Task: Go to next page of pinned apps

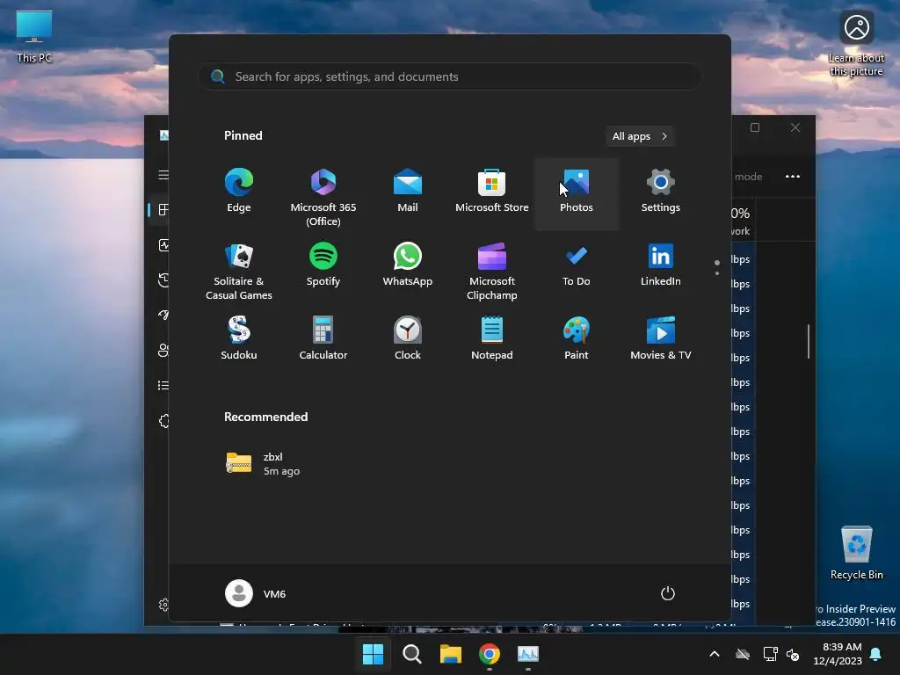Action: pyautogui.click(x=717, y=273)
